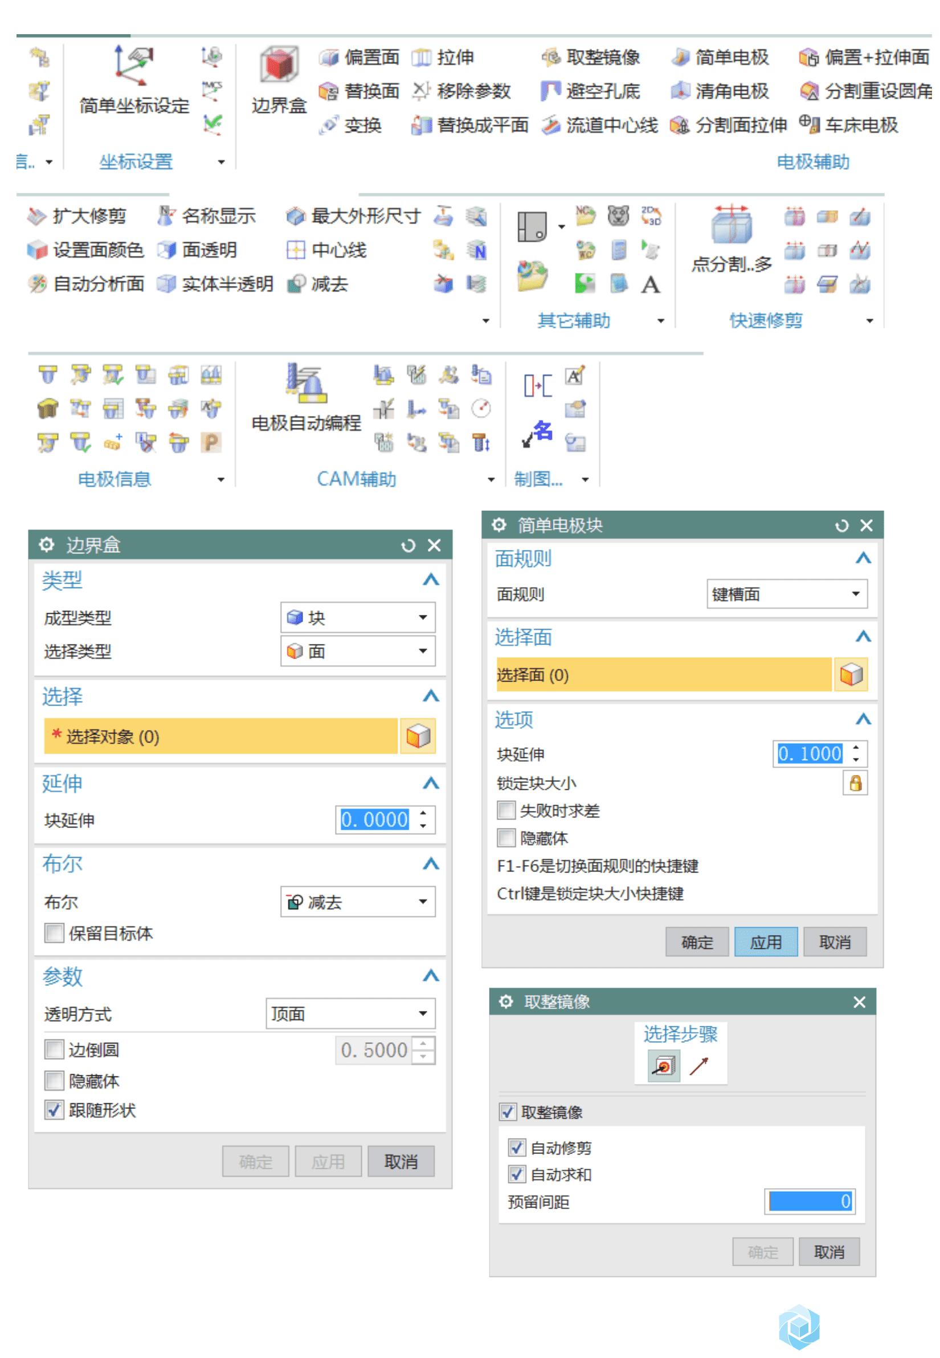Click the 设置面颜色 face color tool
The height and width of the screenshot is (1358, 940).
(85, 250)
